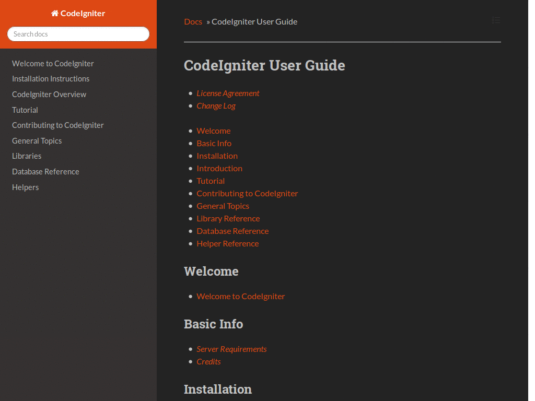This screenshot has width=535, height=401.
Task: Open Welcome to CodeIgniter in sidebar
Action: [x=53, y=63]
